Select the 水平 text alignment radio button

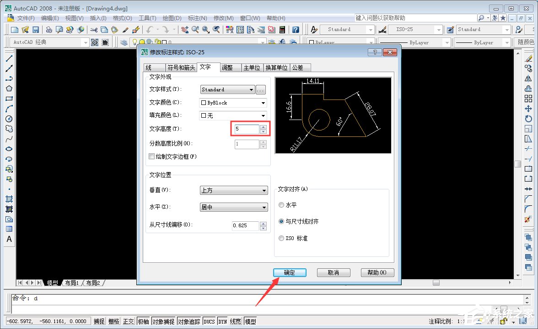[x=281, y=205]
